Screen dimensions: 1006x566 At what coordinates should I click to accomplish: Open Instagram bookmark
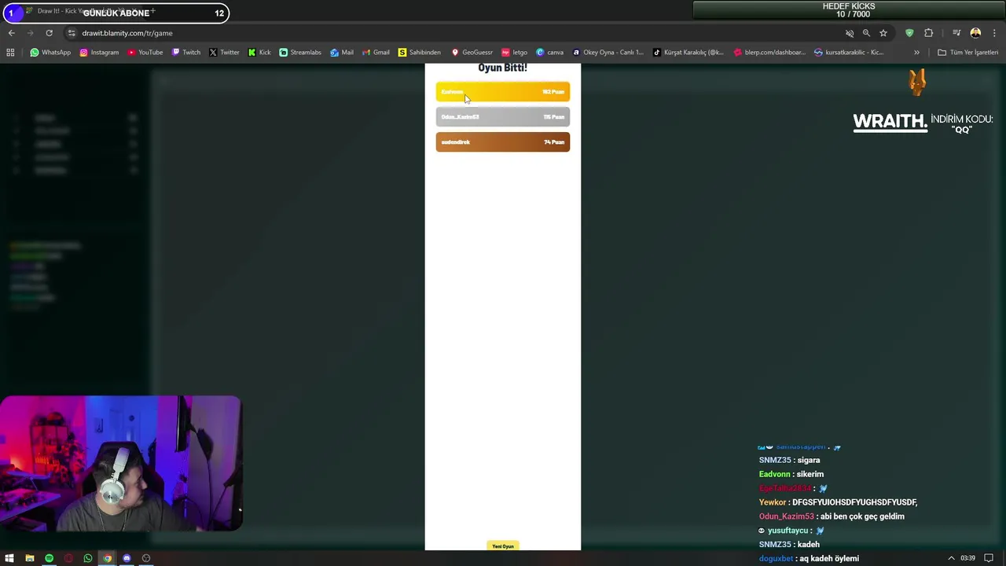tap(99, 53)
